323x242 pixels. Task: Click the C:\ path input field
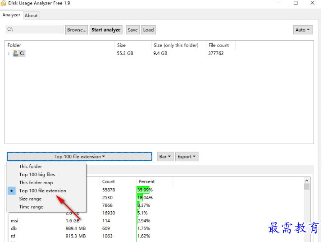(x=35, y=30)
